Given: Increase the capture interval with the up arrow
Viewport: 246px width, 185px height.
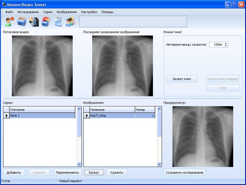Looking at the screenshot, I should [x=226, y=43].
